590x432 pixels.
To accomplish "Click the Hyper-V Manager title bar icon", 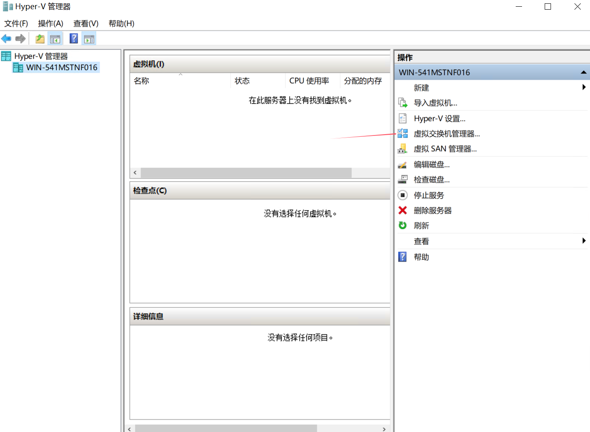I will pyautogui.click(x=8, y=6).
